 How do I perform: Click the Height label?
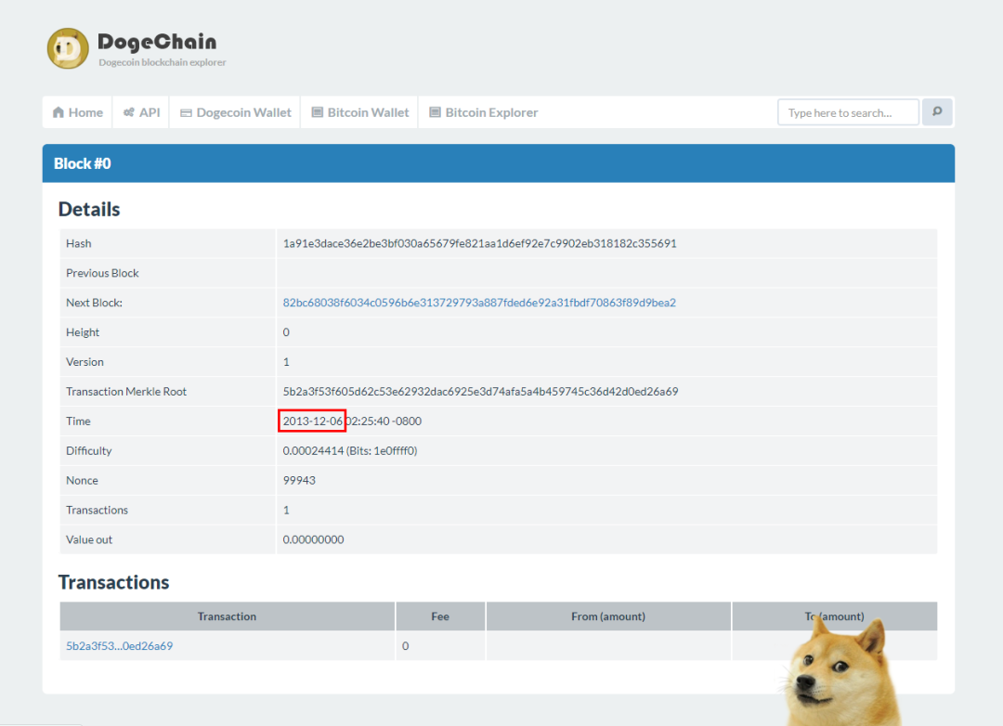coord(83,332)
